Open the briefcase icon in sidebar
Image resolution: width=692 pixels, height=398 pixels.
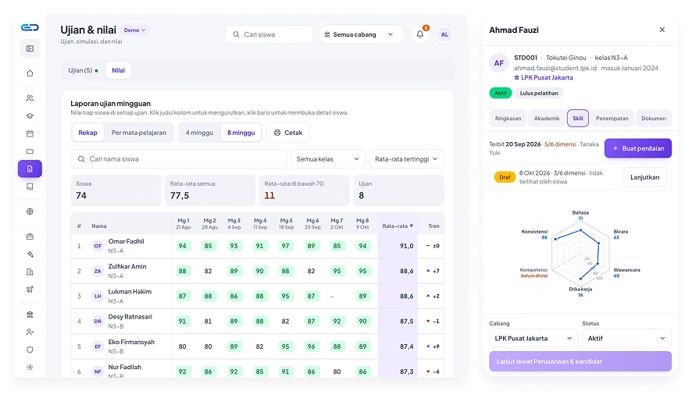tap(30, 236)
